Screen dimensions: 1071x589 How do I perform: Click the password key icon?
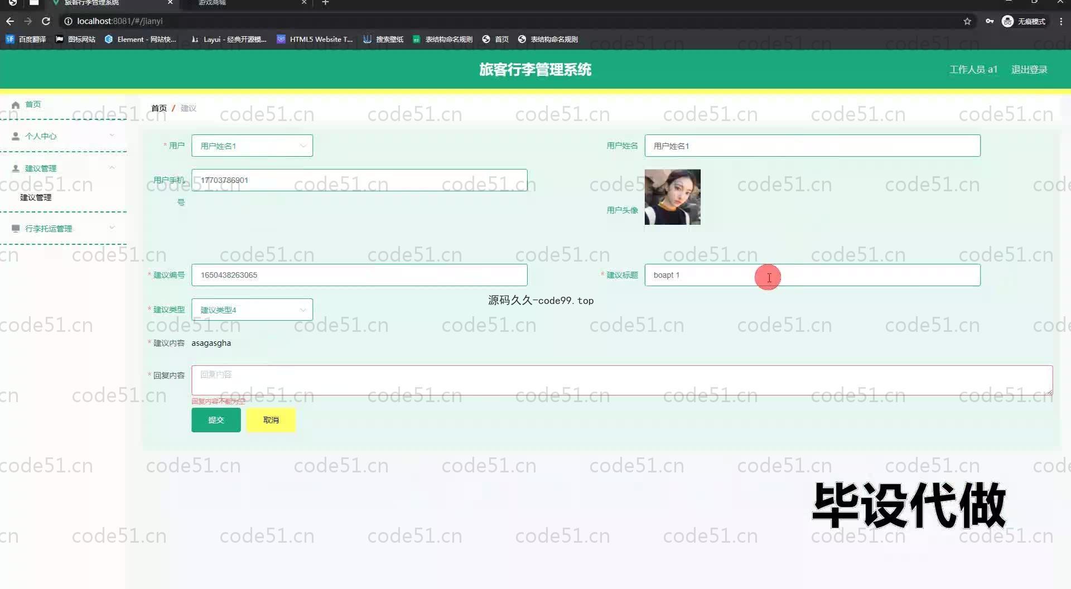[x=990, y=21]
